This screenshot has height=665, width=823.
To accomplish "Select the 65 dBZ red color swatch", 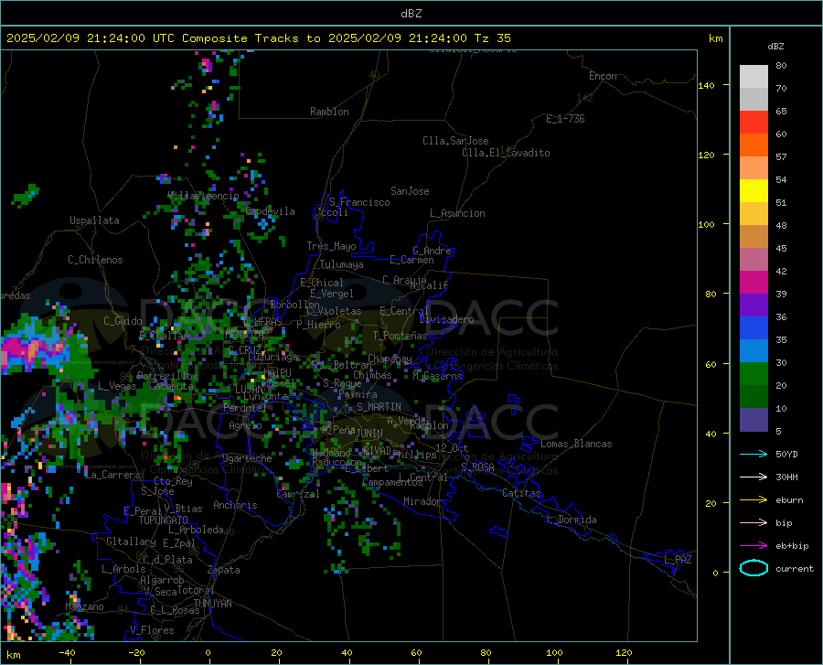I will pyautogui.click(x=754, y=123).
